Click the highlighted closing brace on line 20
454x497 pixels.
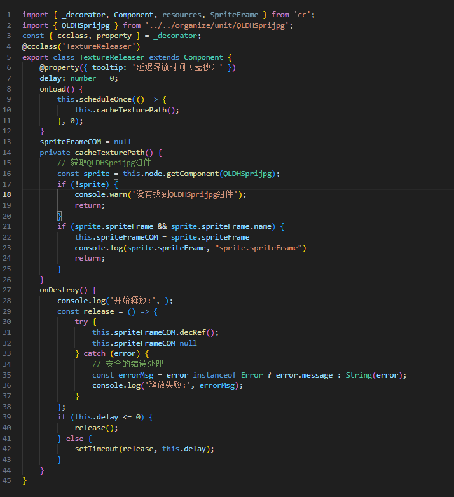point(59,216)
